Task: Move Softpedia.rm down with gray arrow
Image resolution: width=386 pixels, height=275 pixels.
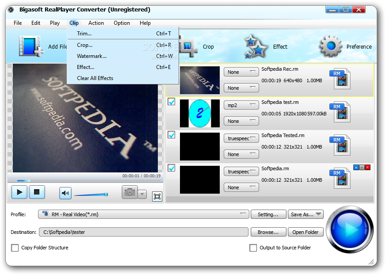Action: pyautogui.click(x=362, y=168)
